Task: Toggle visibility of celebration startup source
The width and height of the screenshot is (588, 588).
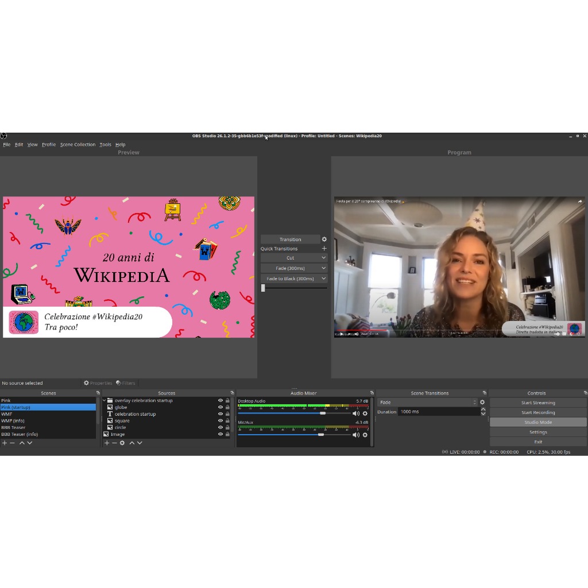Action: [220, 414]
